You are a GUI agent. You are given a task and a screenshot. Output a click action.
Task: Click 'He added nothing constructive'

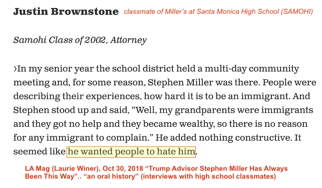[x=223, y=138]
